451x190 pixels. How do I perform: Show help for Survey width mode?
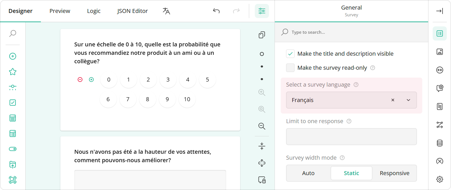click(x=342, y=158)
